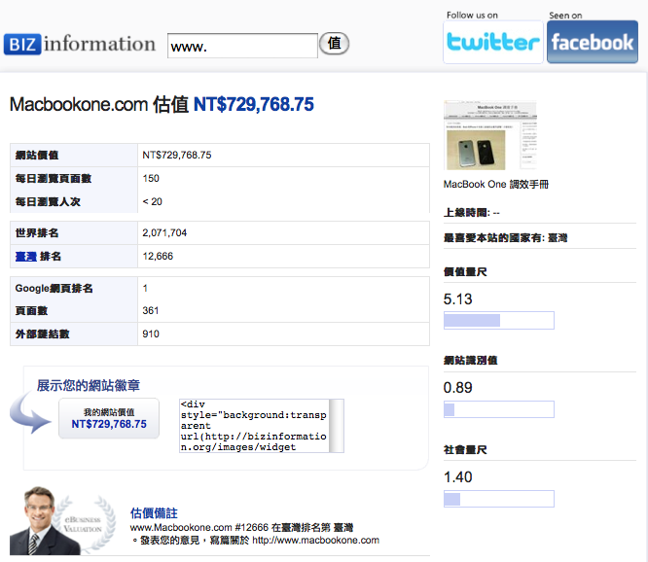
Task: Open the MacBook One site thumbnail
Action: [x=490, y=135]
